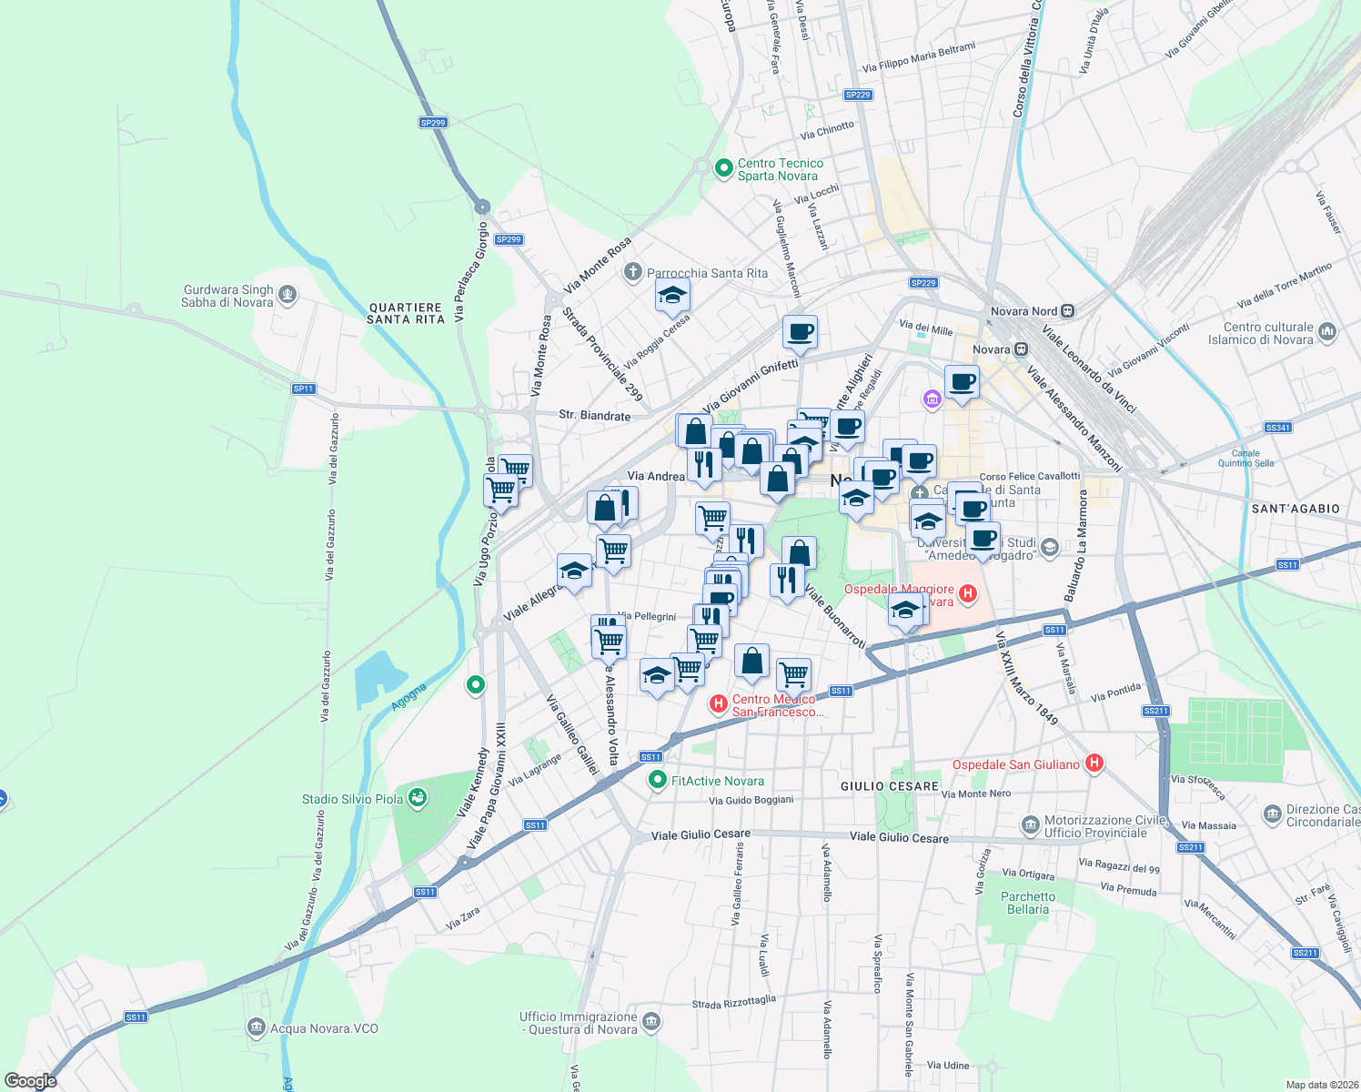Screen dimensions: 1361x1092
Task: Open the Centro Tecnico Sparta Novara marker
Action: point(723,168)
